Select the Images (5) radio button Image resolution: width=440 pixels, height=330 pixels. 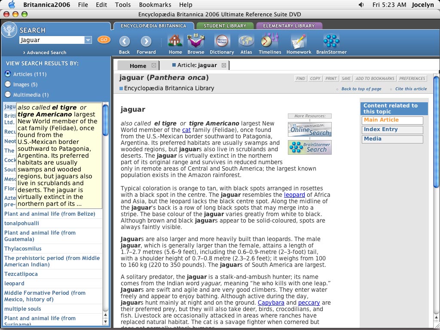8,84
